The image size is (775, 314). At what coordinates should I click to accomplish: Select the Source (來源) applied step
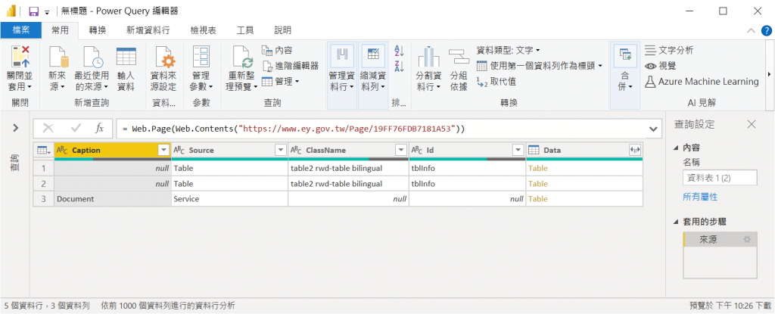(x=720, y=240)
